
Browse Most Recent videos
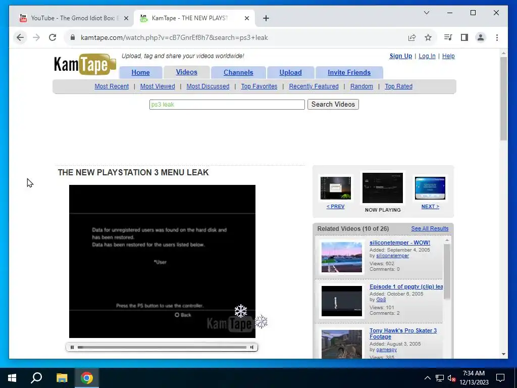point(112,86)
